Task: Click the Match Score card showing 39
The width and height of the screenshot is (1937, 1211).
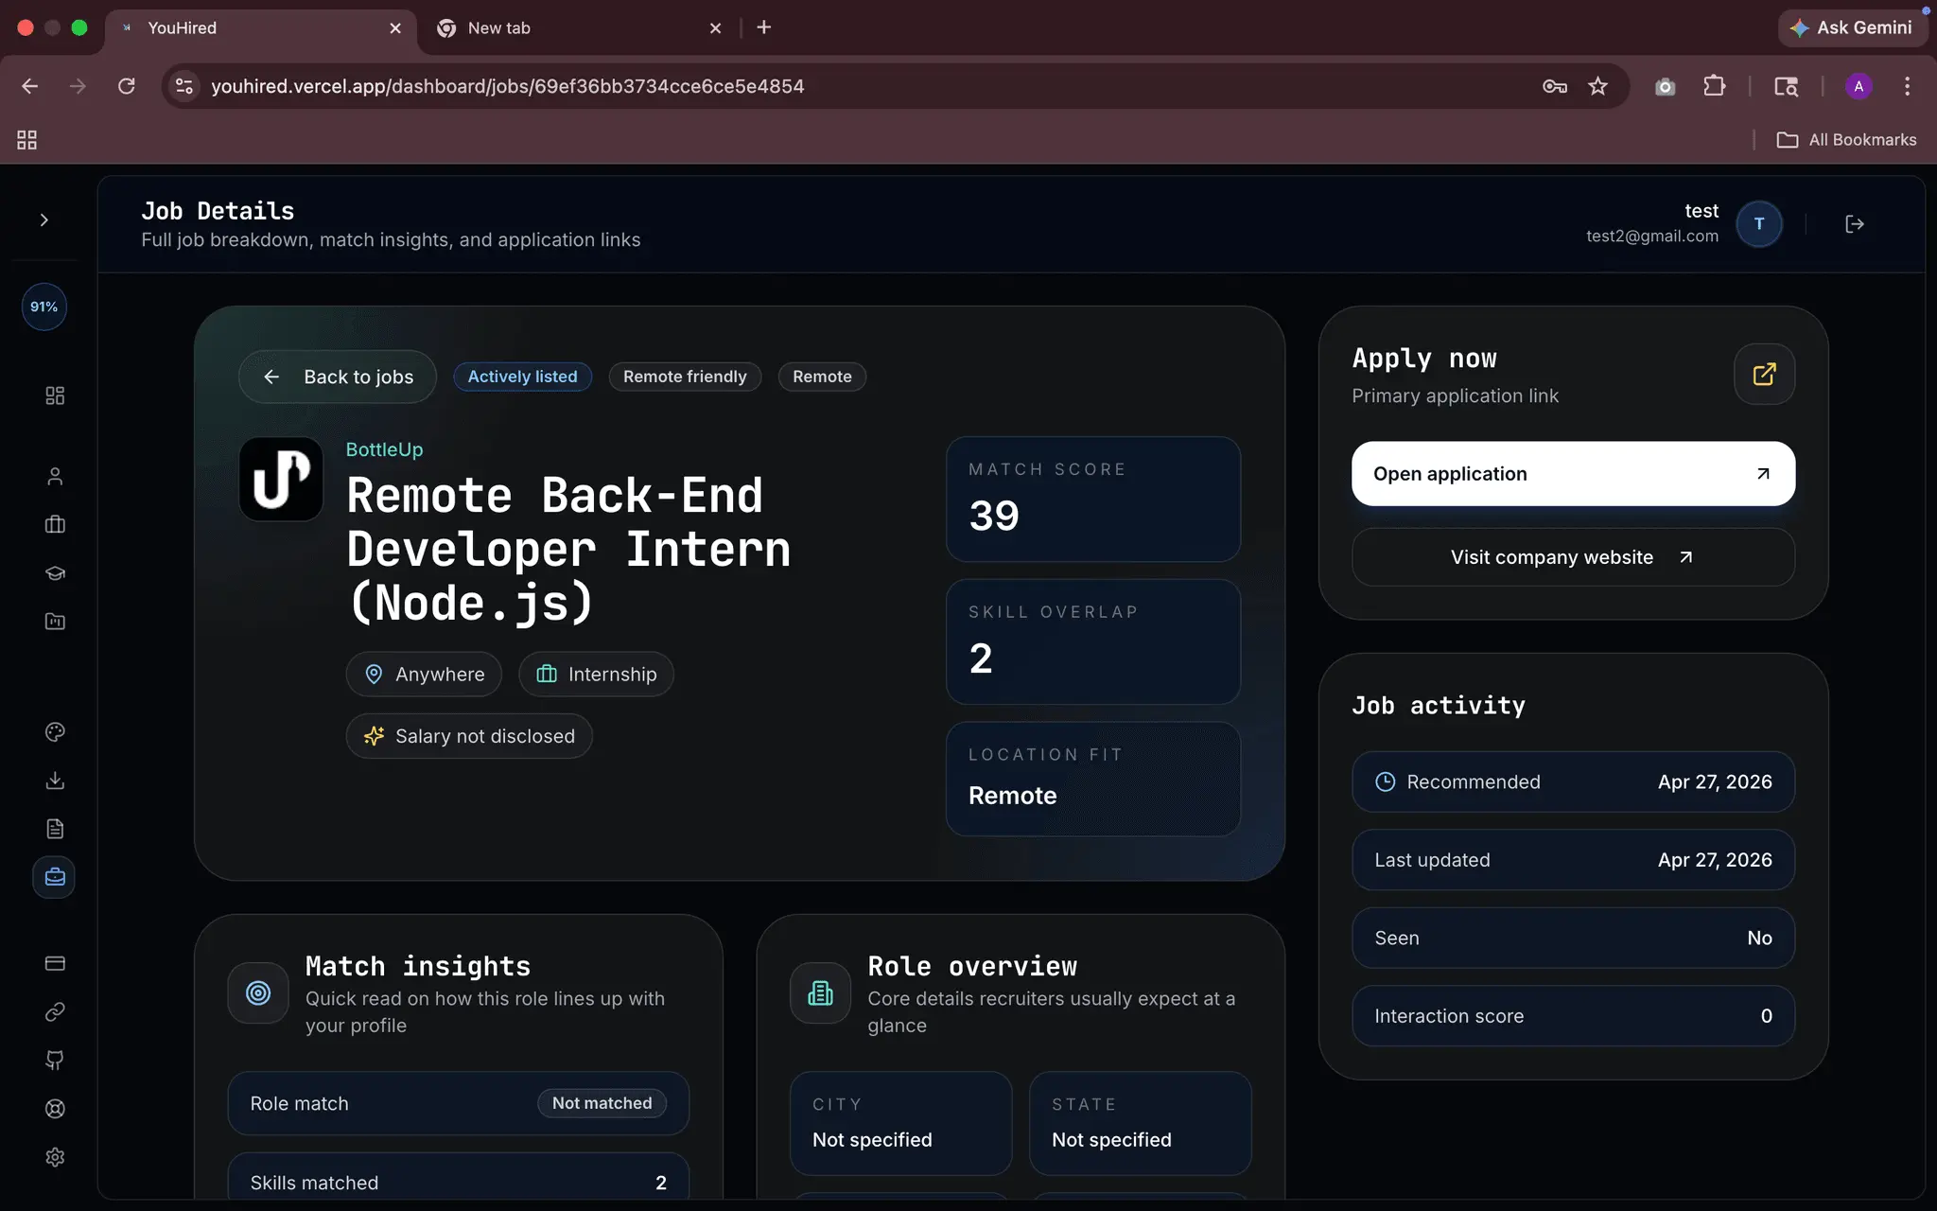Action: click(x=1093, y=500)
